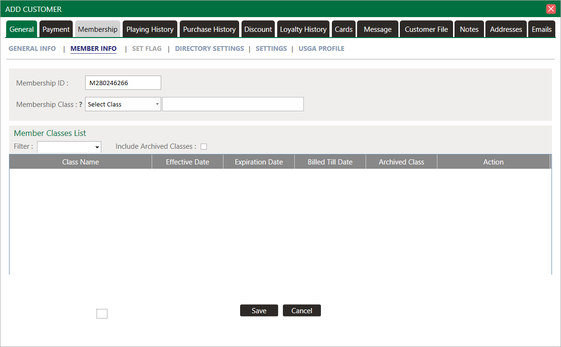
Task: Open the General Info sub-section
Action: coord(32,48)
